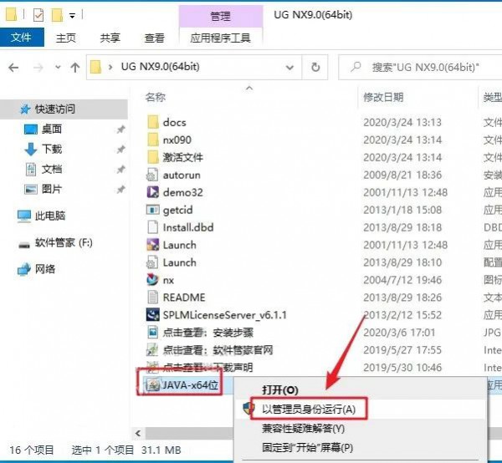This screenshot has width=502, height=463.
Task: Refresh the current folder
Action: 315,67
